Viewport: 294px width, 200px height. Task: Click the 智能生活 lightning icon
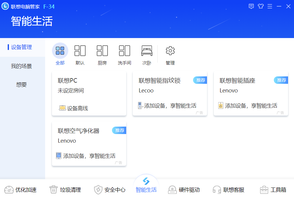tap(146, 181)
